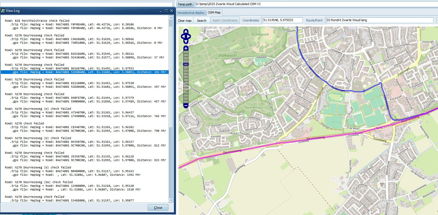Click the Coordinates button
The height and width of the screenshot is (215, 438).
pyautogui.click(x=251, y=20)
